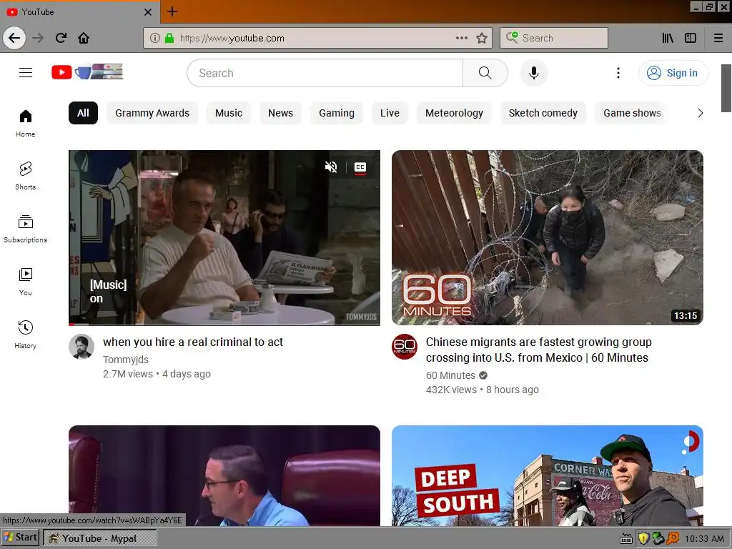The height and width of the screenshot is (549, 732).
Task: Open YouTube settings three-dot menu
Action: click(618, 73)
